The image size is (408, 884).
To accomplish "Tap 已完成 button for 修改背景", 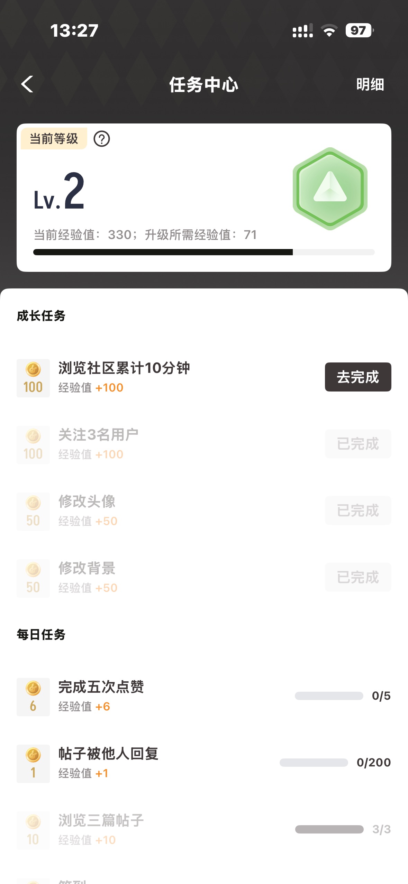I will [x=358, y=577].
